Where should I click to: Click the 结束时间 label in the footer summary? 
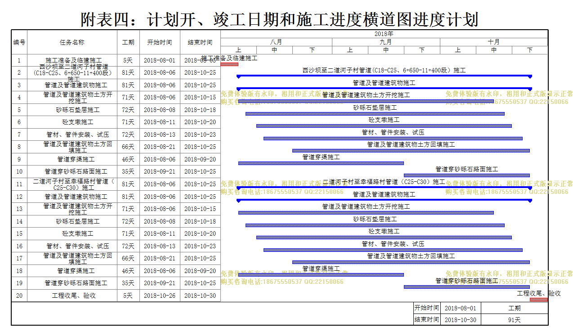427,320
